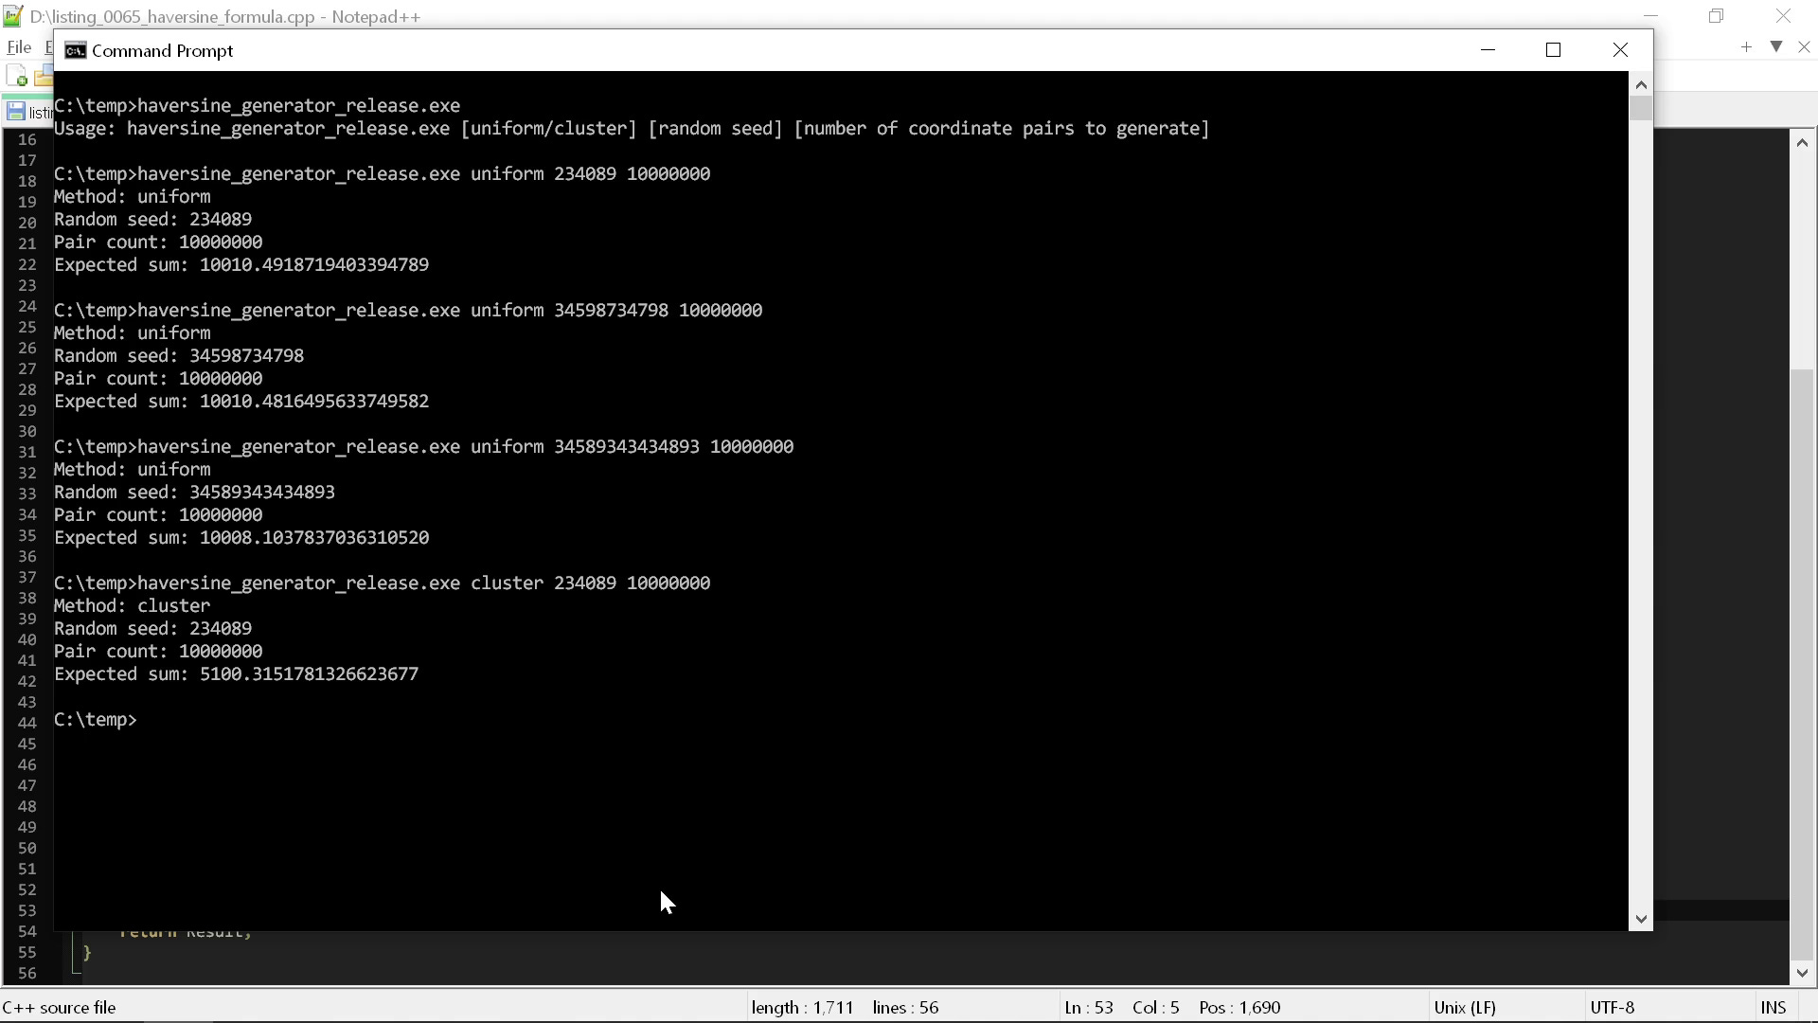The height and width of the screenshot is (1023, 1818).
Task: Maximize the Command Prompt window
Action: point(1553,49)
